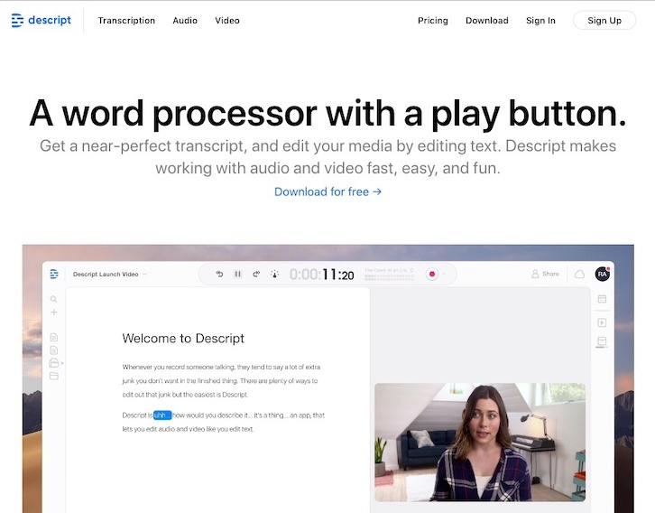The height and width of the screenshot is (513, 655).
Task: Click the 'A word processor with a play button.' headline
Action: click(327, 114)
